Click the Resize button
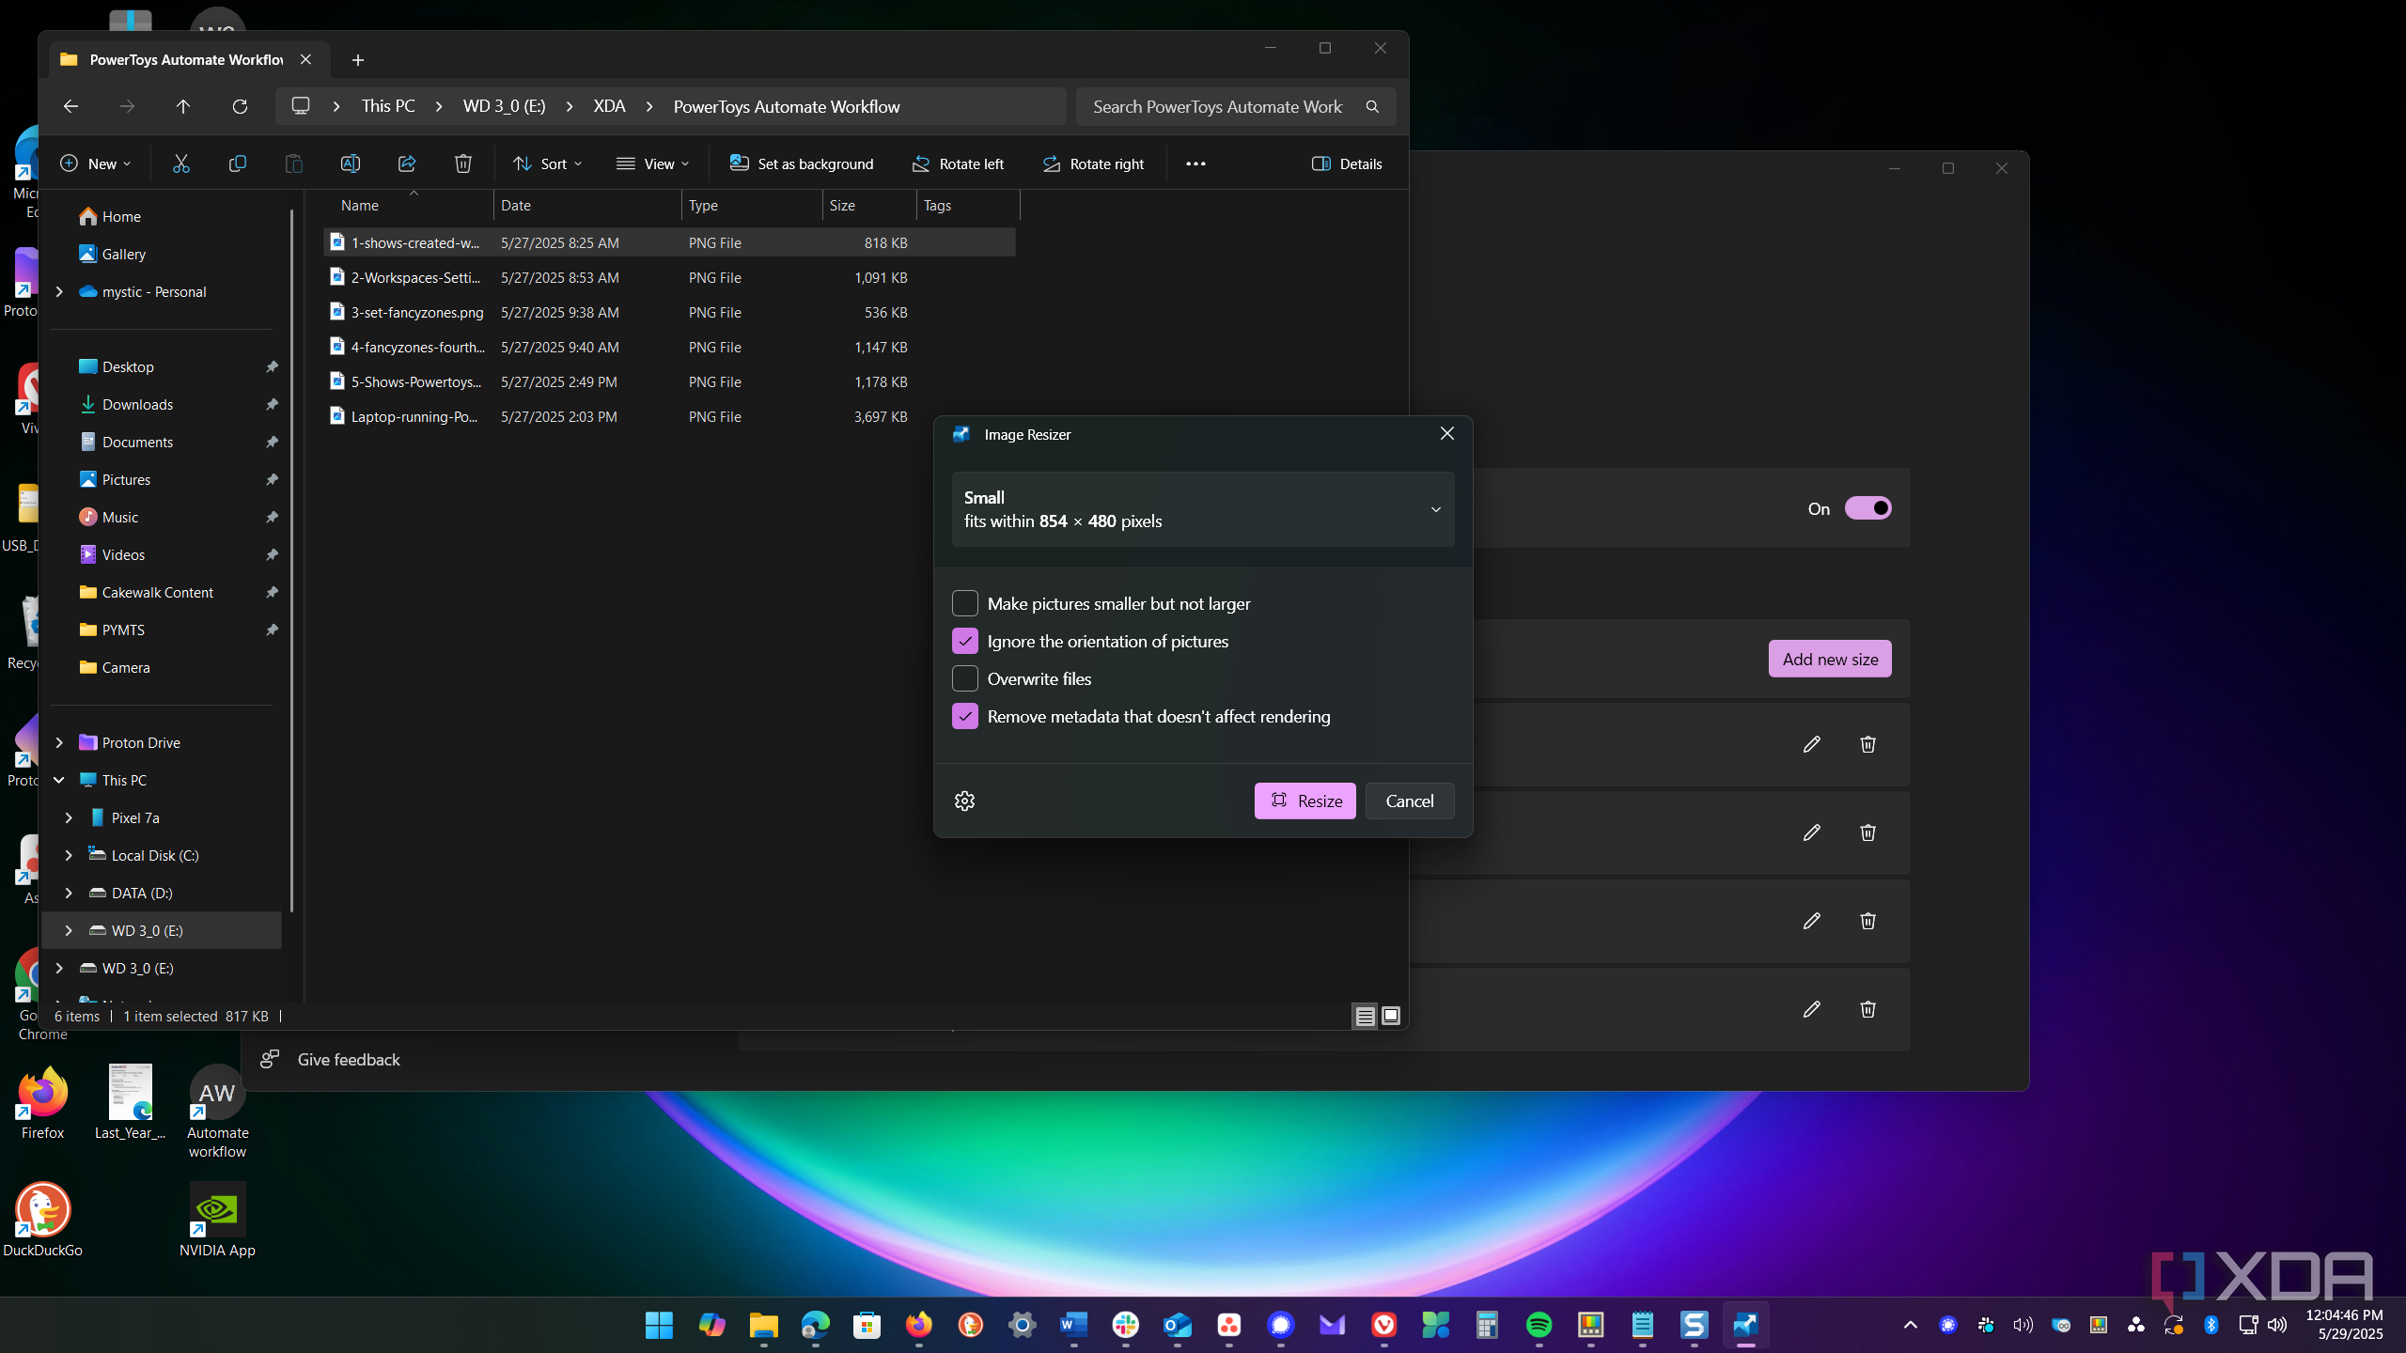Image resolution: width=2406 pixels, height=1353 pixels. point(1305,801)
